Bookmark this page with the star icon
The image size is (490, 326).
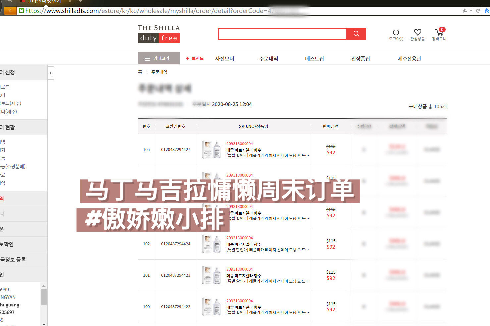coord(465,11)
